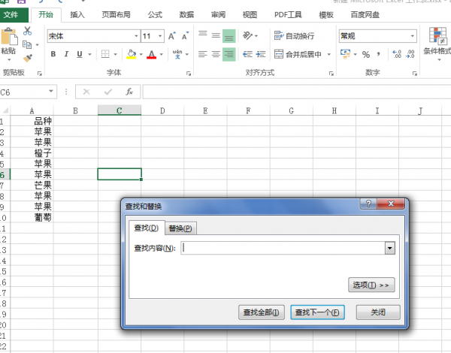Decrease font size with small A icon
The width and height of the screenshot is (451, 353).
click(x=185, y=36)
